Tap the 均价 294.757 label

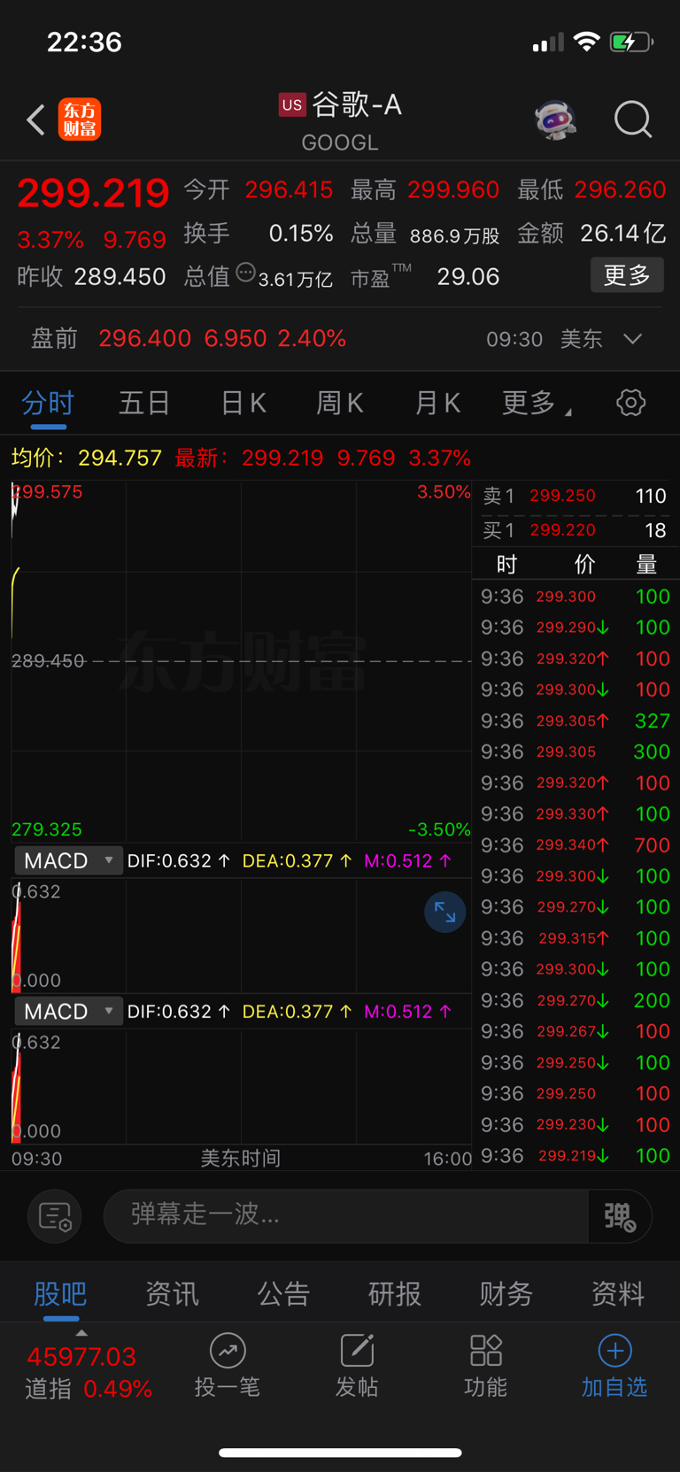[x=86, y=458]
